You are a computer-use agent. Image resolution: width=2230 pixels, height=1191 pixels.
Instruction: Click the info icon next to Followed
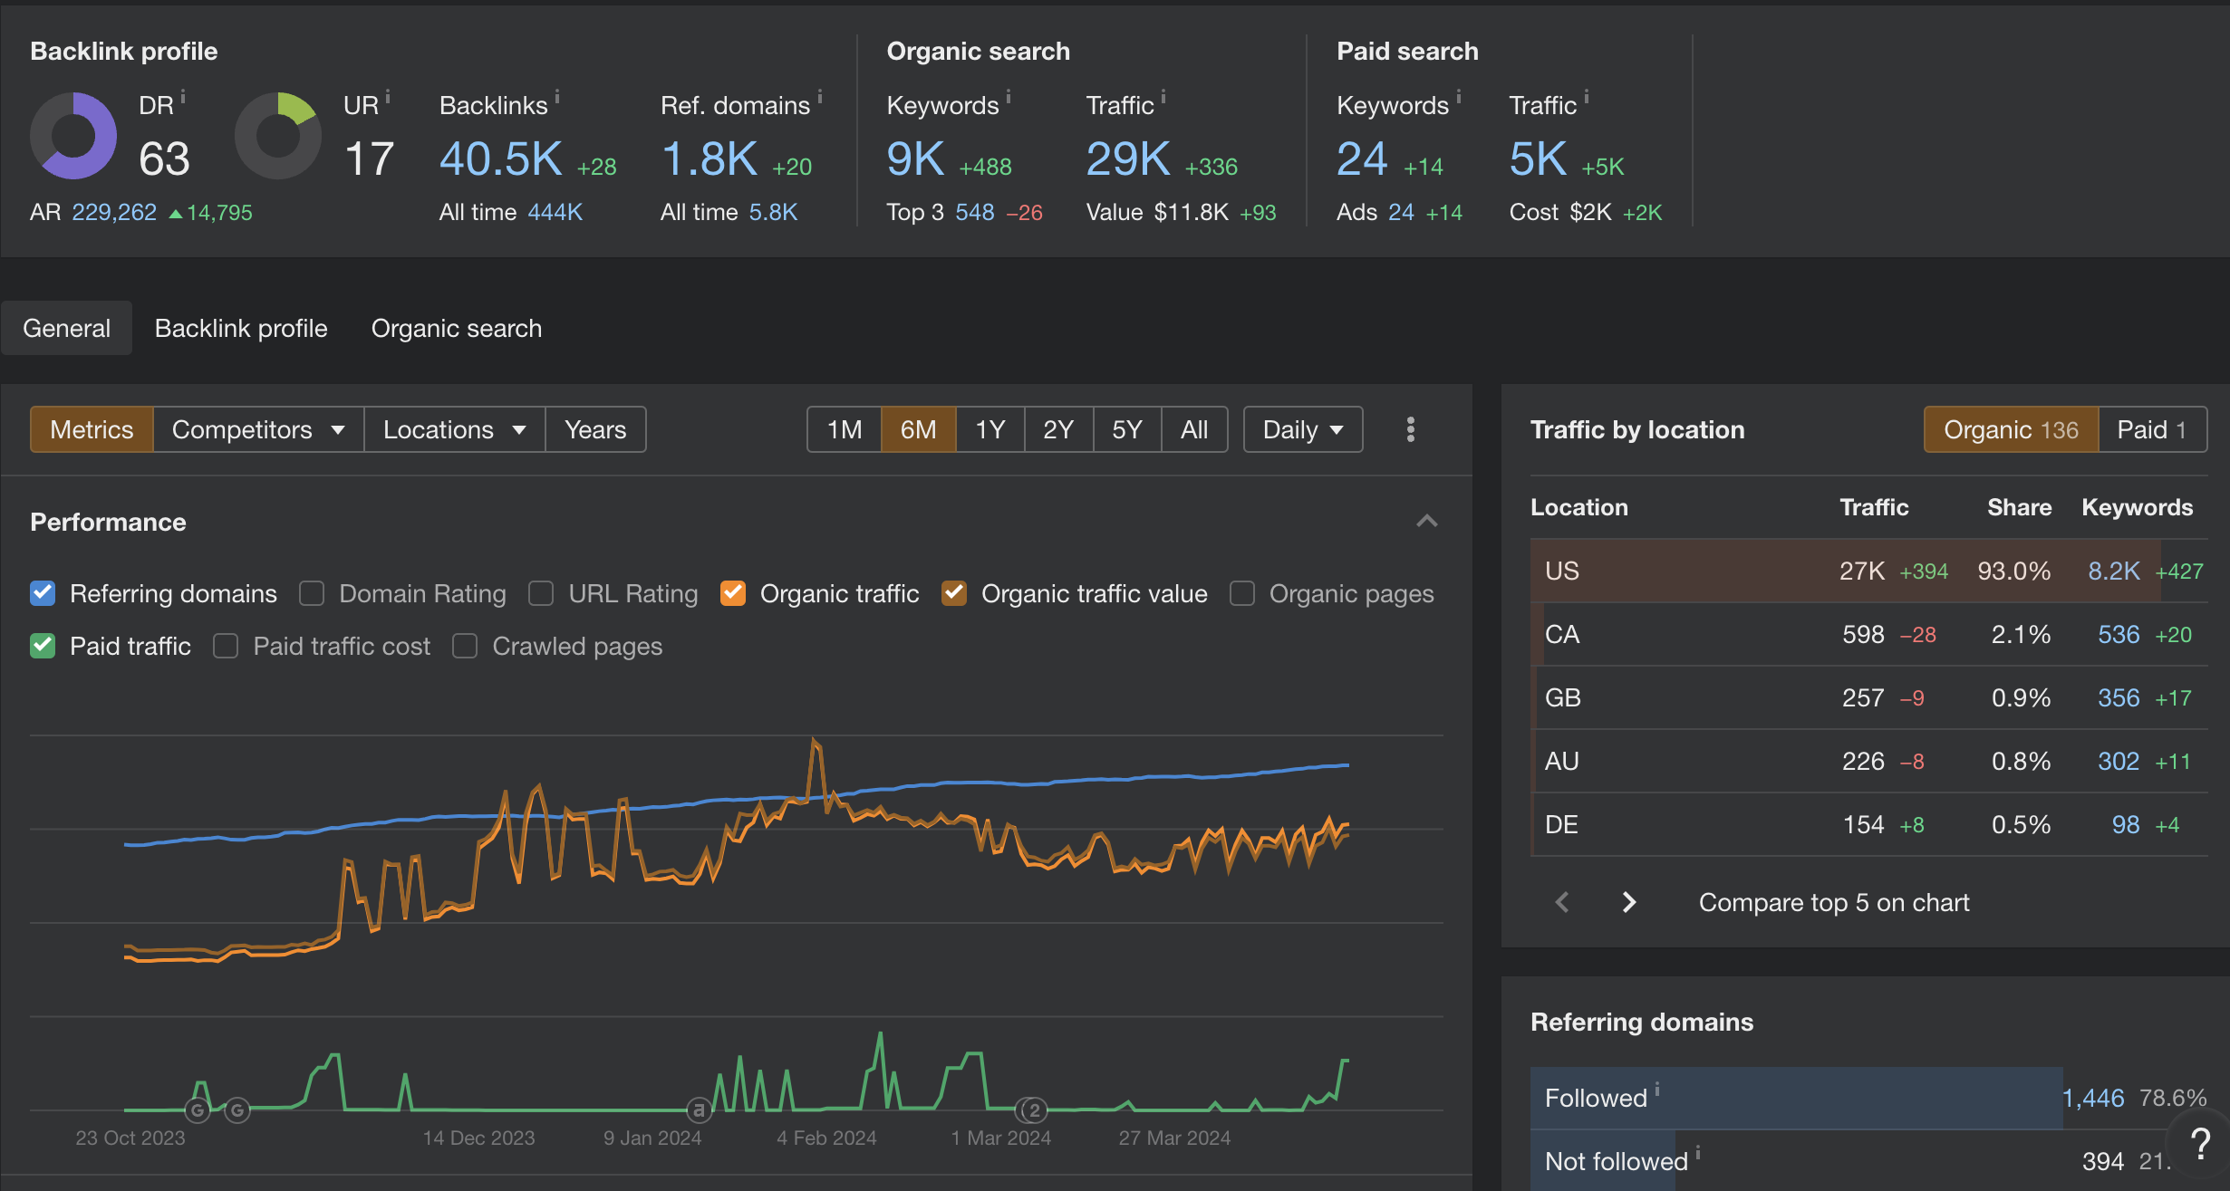tap(1657, 1089)
